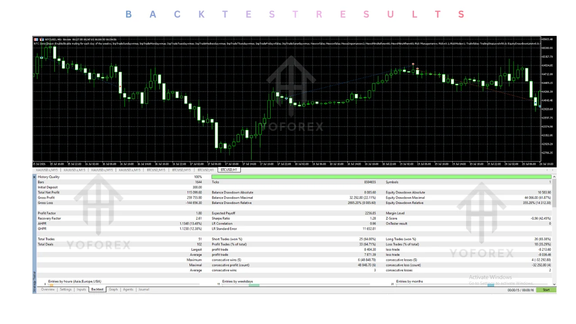Close the Strategy Tester panel
Image resolution: width=576 pixels, height=324 pixels.
coord(35,177)
